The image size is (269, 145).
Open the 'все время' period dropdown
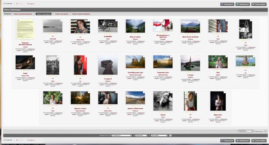click(x=159, y=135)
